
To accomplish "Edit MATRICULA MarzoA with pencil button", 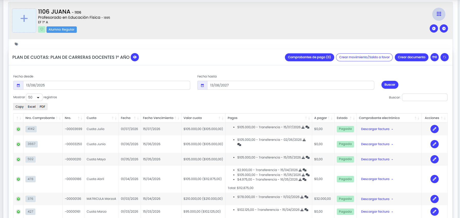I will [434, 199].
